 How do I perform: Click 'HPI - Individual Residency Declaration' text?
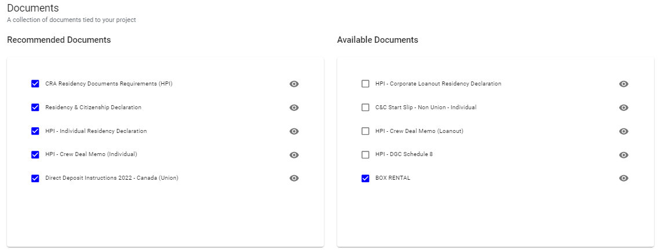96,131
